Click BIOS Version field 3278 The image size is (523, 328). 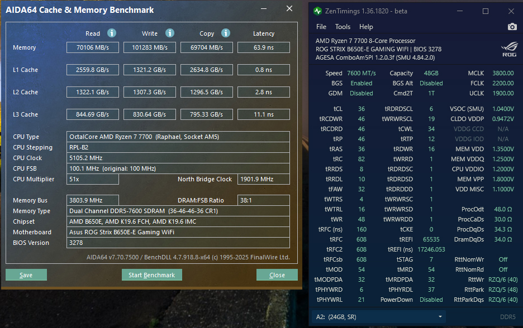(x=178, y=243)
